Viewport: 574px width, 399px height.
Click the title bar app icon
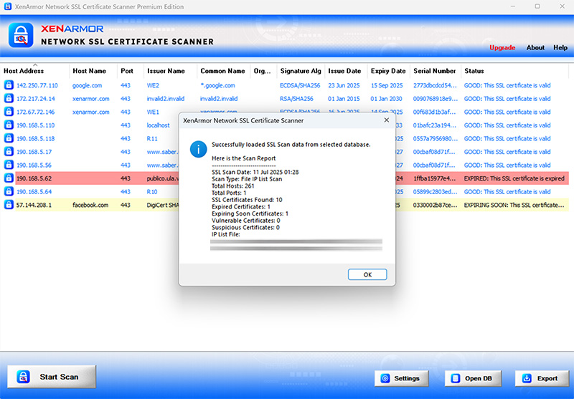(x=8, y=6)
